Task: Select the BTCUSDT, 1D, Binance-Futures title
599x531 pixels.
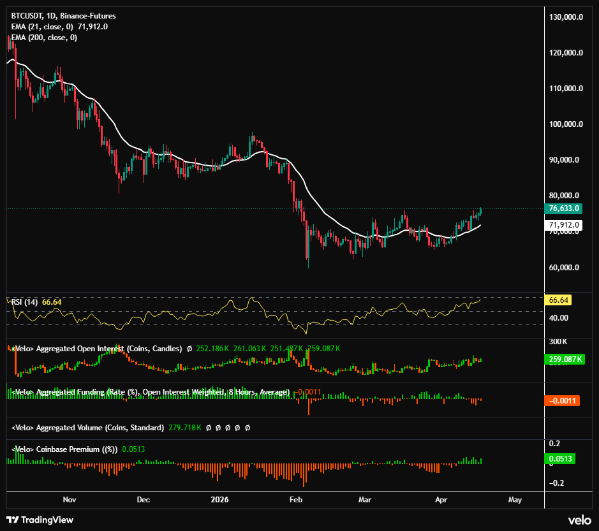Action: click(63, 16)
